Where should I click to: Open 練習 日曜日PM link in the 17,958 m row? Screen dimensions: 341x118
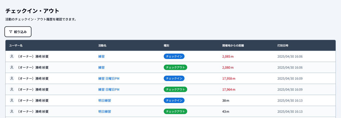tap(109, 78)
